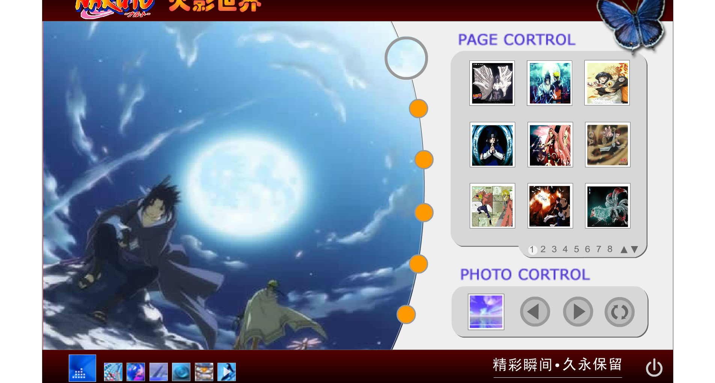Click the large moon circle at top of arc
This screenshot has width=715, height=383.
click(x=406, y=58)
